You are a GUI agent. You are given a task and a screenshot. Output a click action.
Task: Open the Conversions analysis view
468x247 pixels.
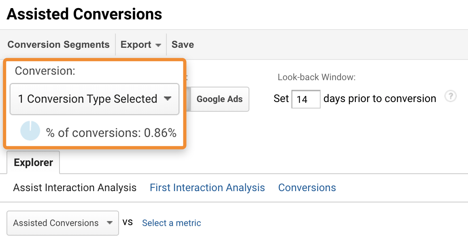[x=307, y=187]
